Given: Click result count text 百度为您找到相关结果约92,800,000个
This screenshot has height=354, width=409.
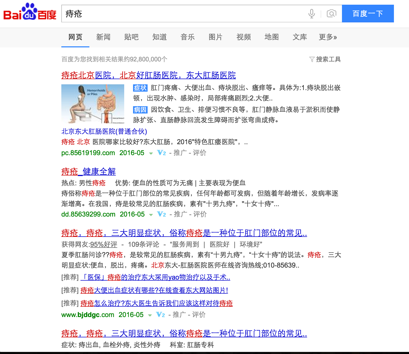Looking at the screenshot, I should pyautogui.click(x=114, y=59).
